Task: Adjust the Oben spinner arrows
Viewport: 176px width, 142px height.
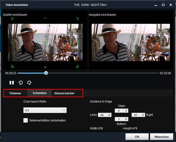Action: click(x=126, y=111)
